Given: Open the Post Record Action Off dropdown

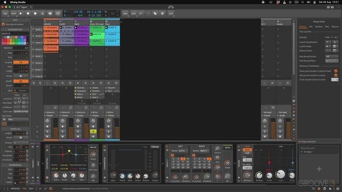Looking at the screenshot, I should pos(331,57).
